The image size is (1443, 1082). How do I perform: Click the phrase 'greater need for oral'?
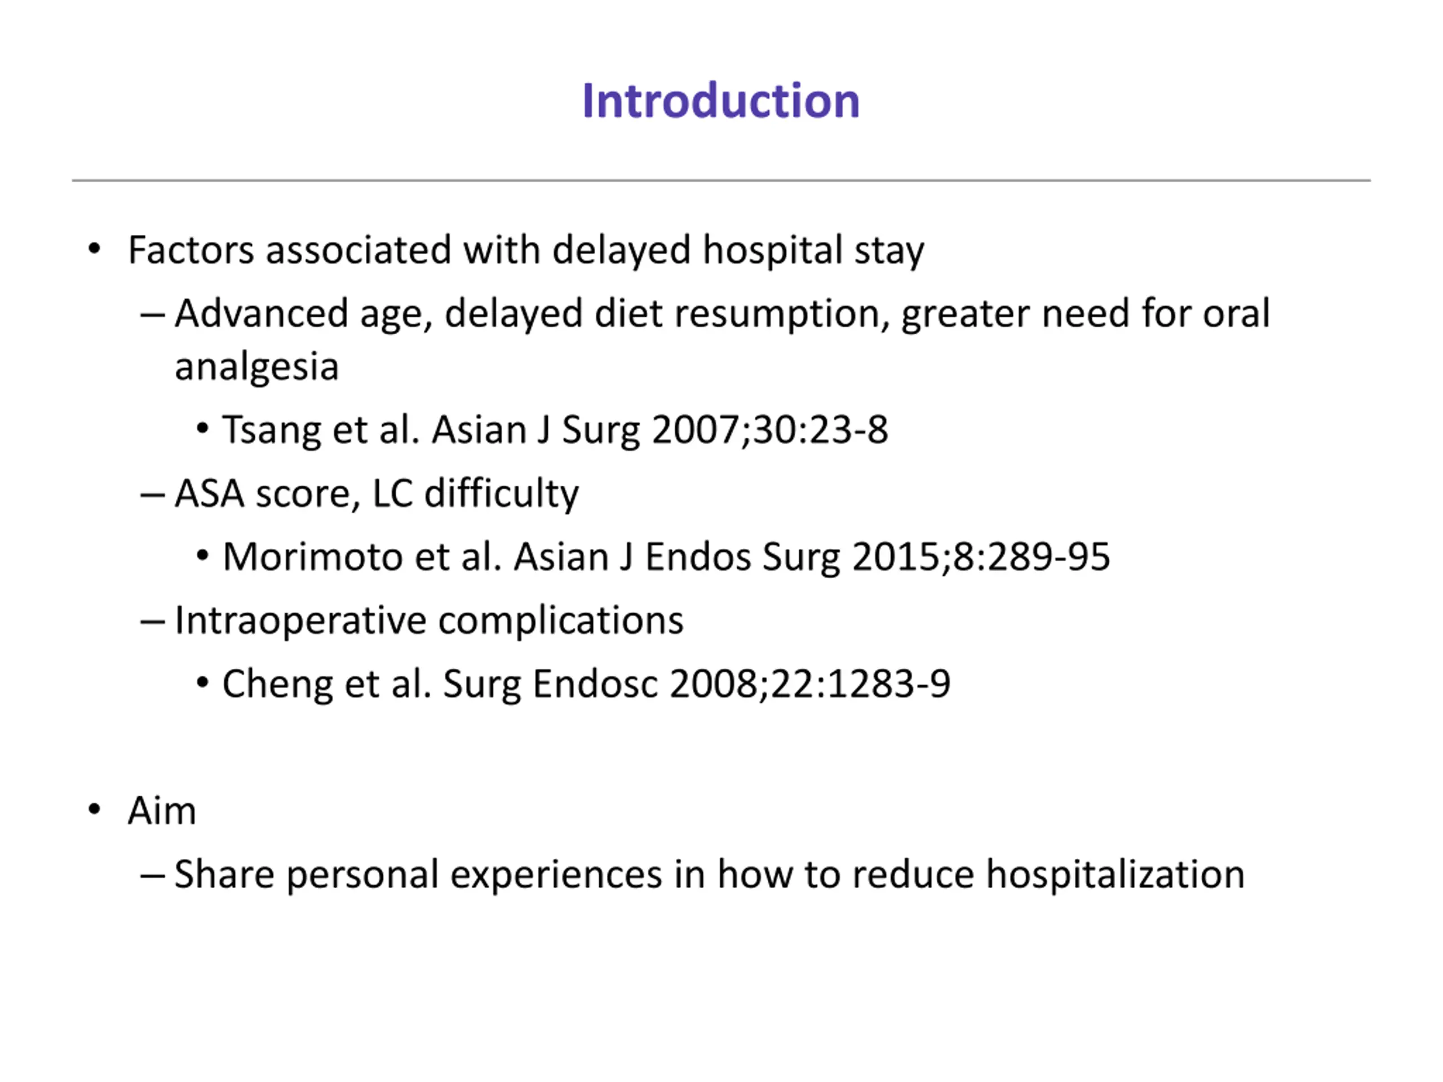[1086, 314]
